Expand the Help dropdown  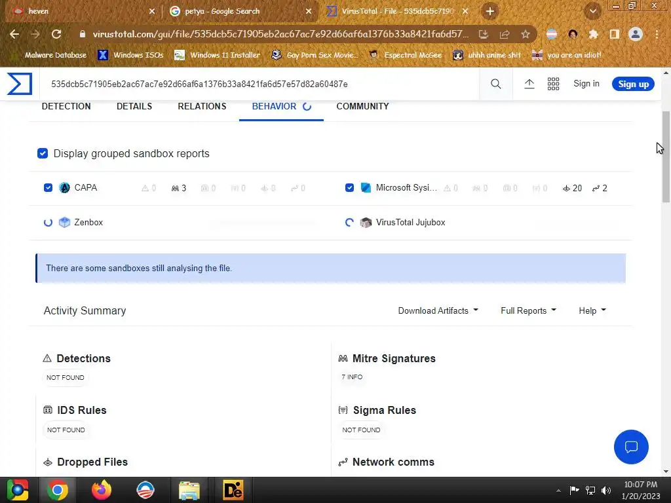pyautogui.click(x=592, y=310)
